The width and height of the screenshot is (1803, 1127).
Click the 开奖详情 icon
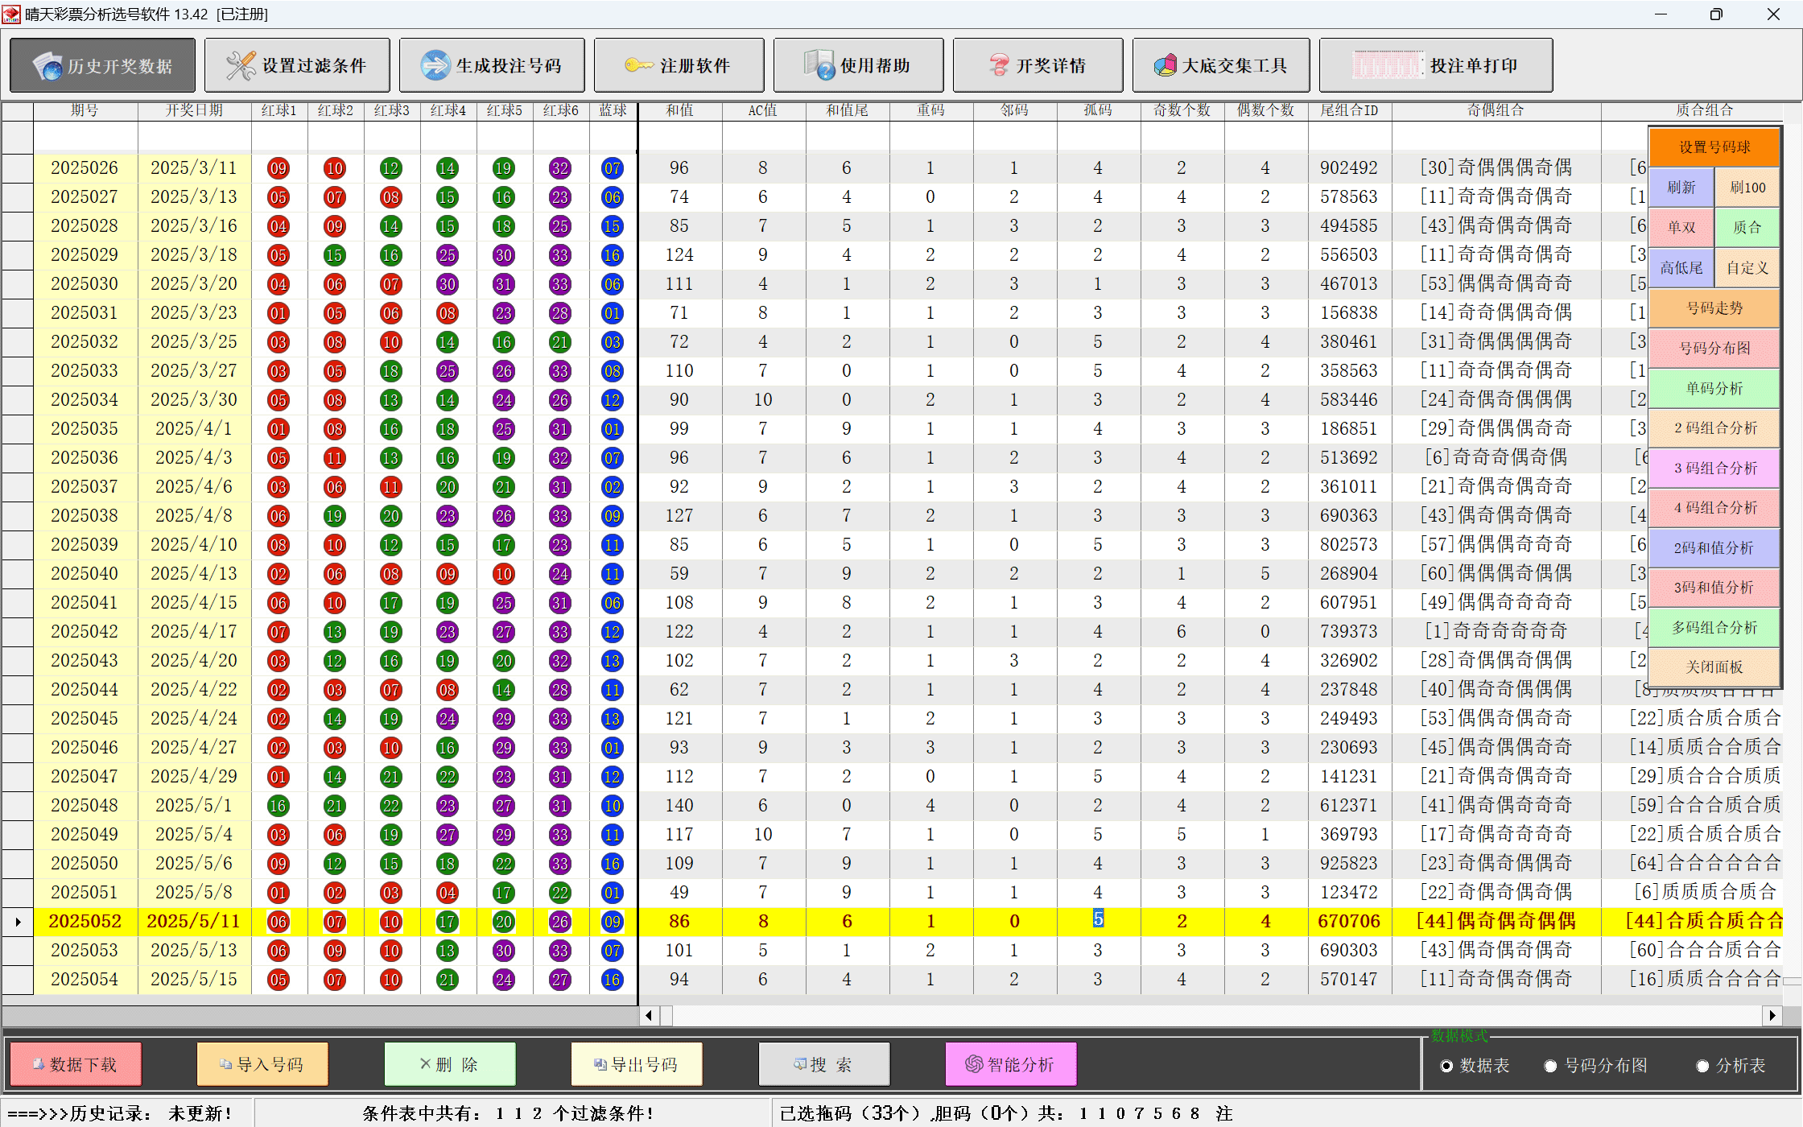(x=999, y=66)
